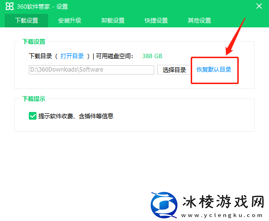Close the settings window
The height and width of the screenshot is (221, 269).
pos(259,6)
